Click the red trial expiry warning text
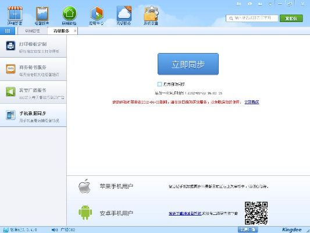The width and height of the screenshot is (310, 233). point(177,102)
